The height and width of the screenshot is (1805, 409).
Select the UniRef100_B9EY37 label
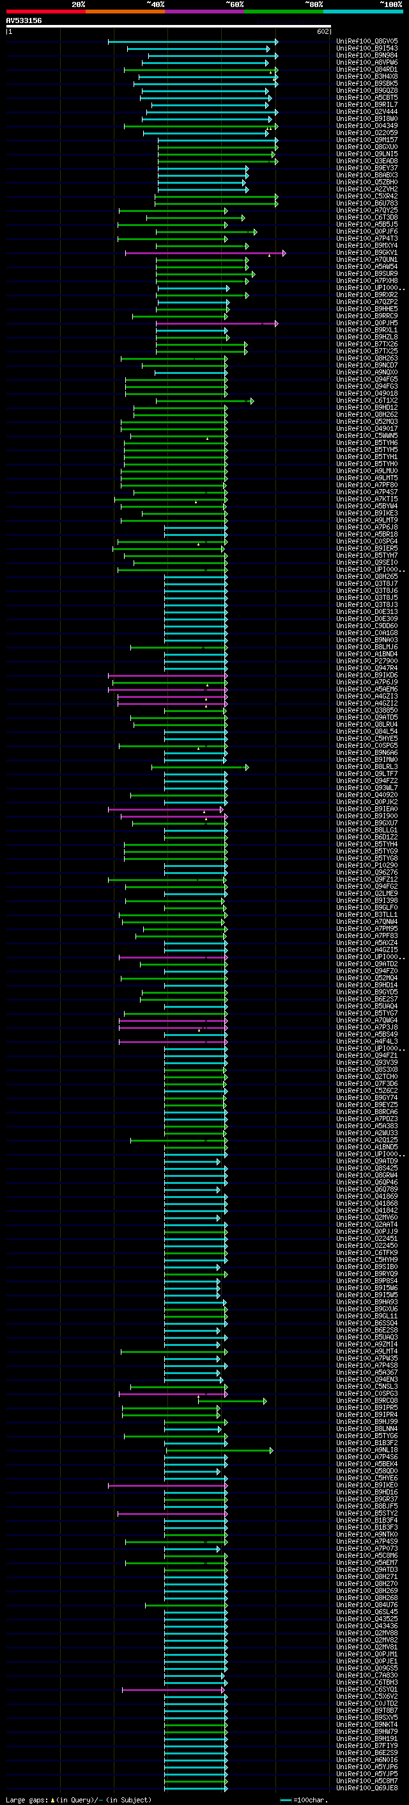coord(367,168)
